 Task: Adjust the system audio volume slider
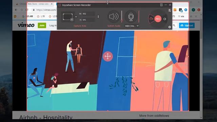coord(122,17)
